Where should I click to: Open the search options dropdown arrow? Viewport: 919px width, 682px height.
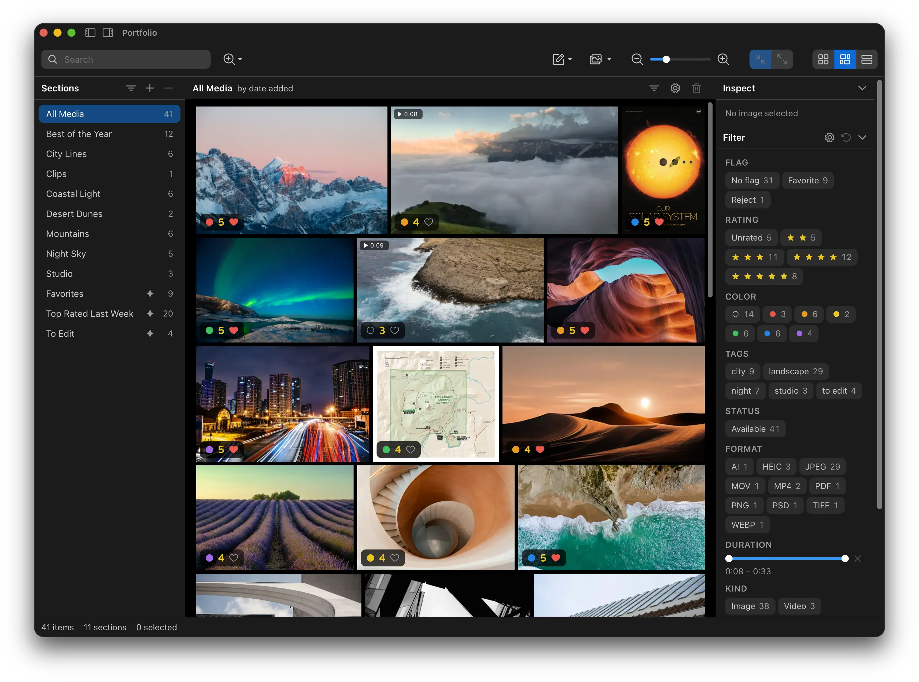[x=240, y=59]
